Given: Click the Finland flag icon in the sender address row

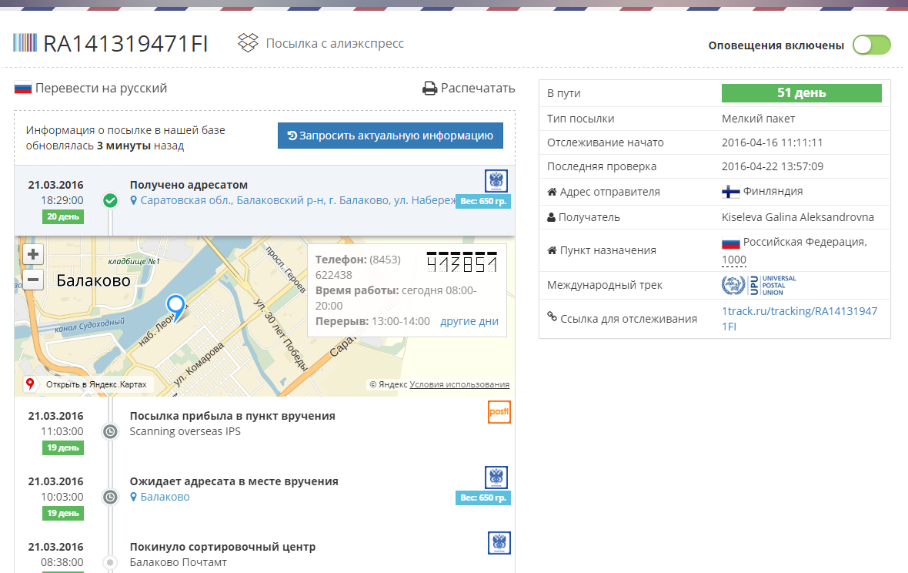Looking at the screenshot, I should [x=731, y=192].
